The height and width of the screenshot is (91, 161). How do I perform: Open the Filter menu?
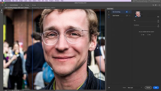pyautogui.click(x=39, y=1)
